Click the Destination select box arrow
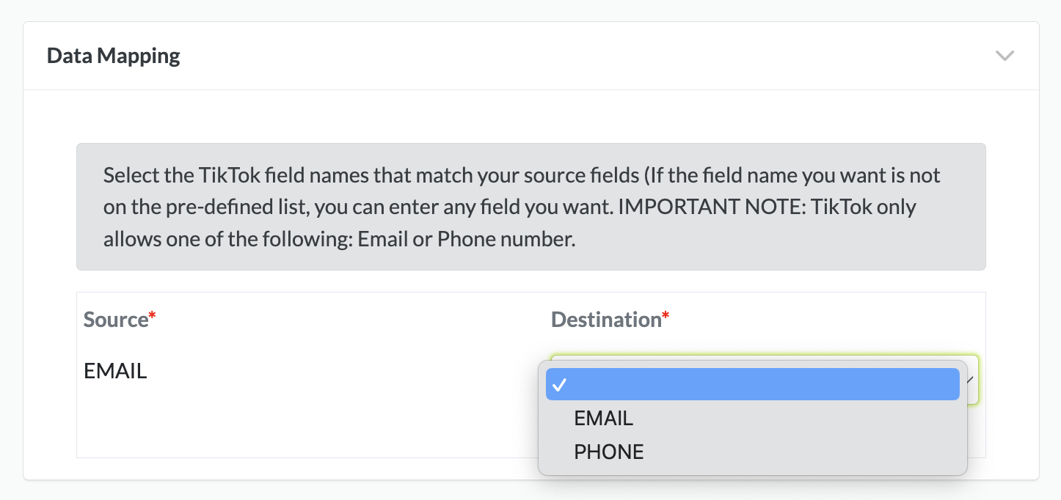Screen dimensions: 1061x500 [x=970, y=379]
